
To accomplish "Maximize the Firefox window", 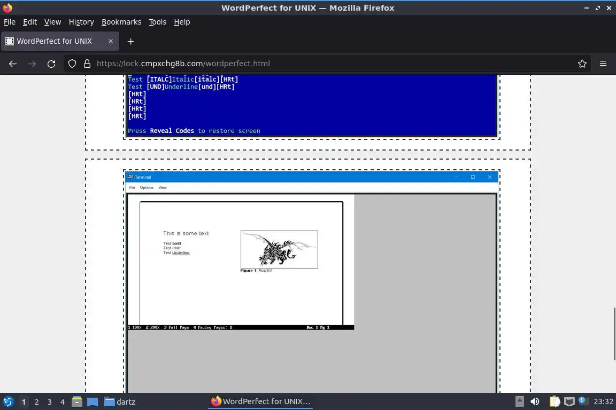I will [x=597, y=8].
